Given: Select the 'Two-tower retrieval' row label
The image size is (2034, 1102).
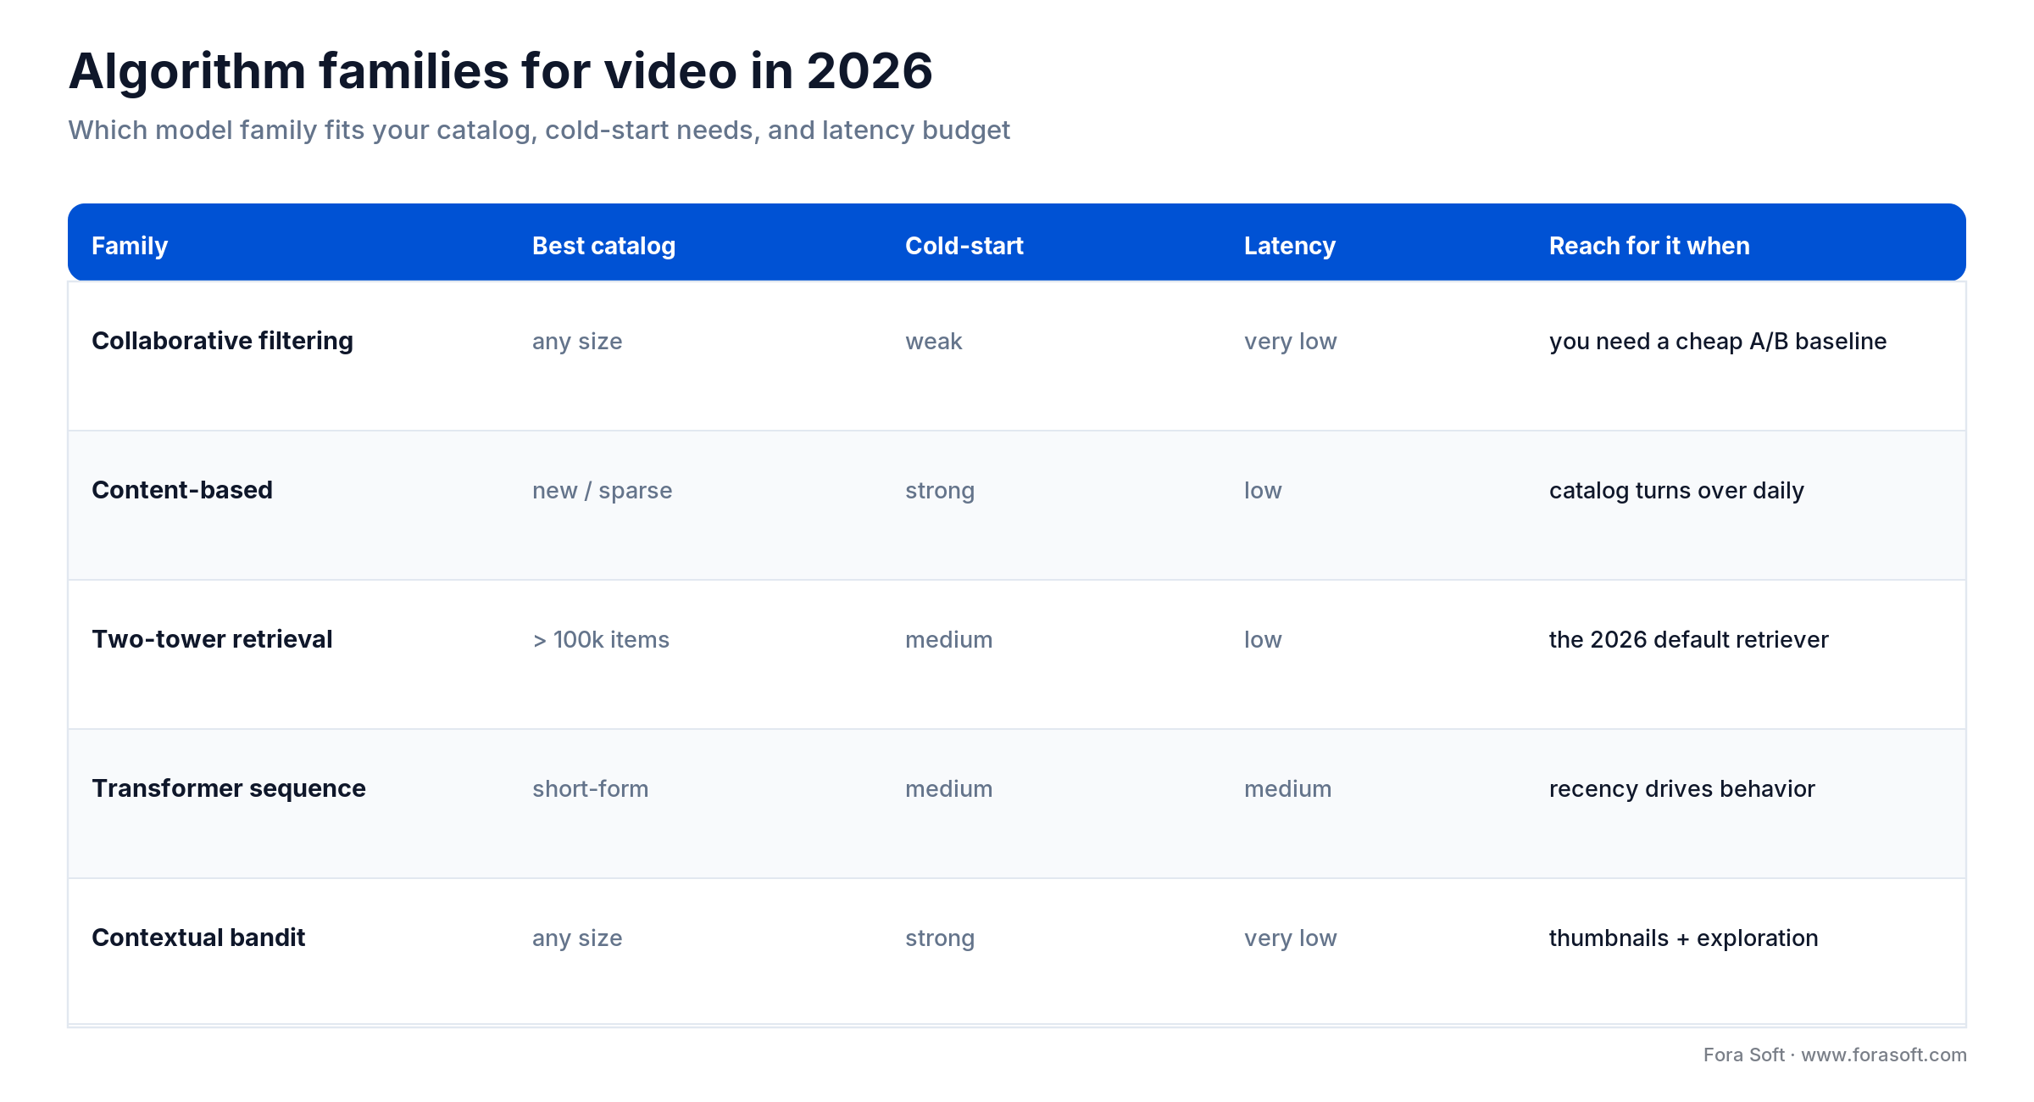Looking at the screenshot, I should pyautogui.click(x=212, y=639).
